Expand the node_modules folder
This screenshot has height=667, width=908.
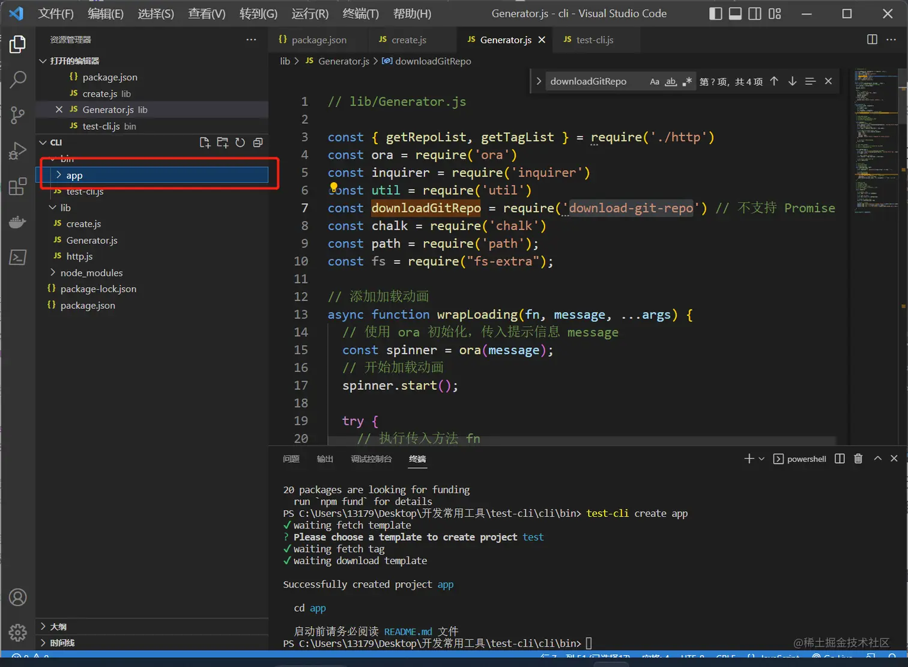coord(91,273)
